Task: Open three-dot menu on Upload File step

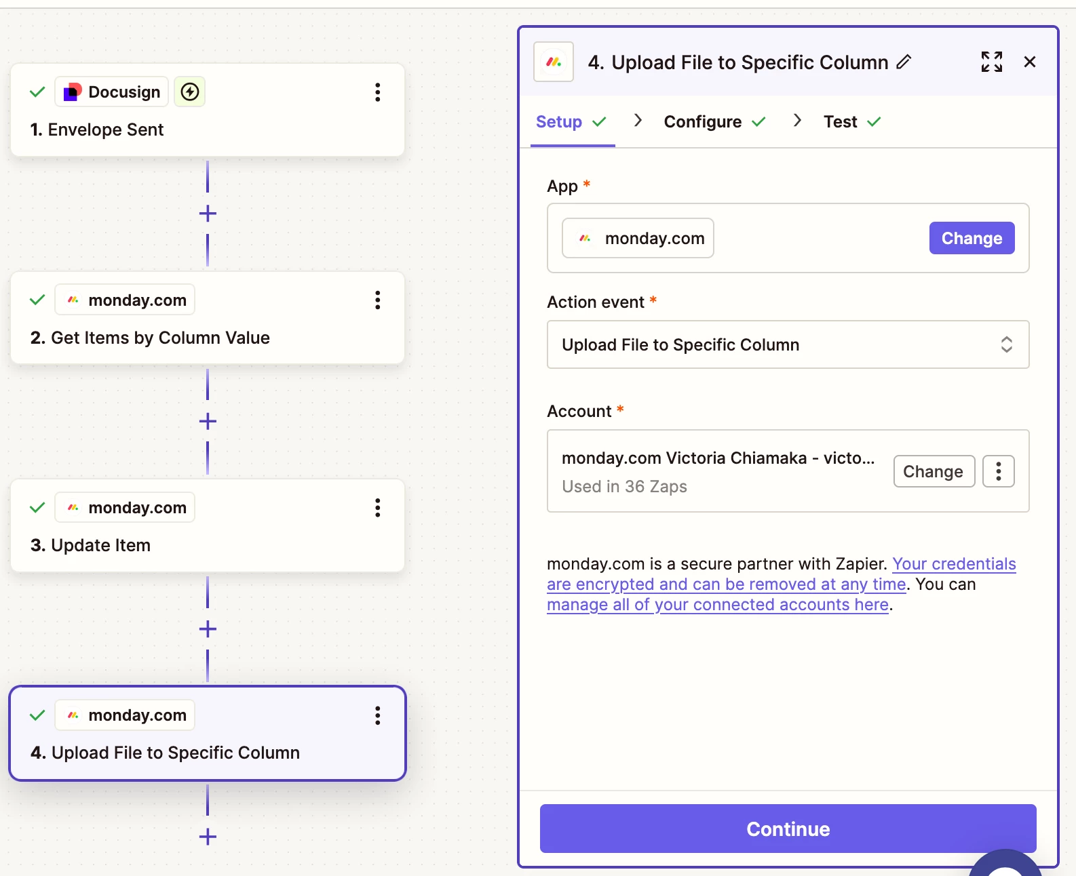Action: pos(377,715)
